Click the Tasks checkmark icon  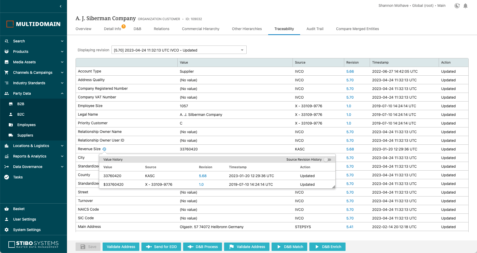(x=7, y=177)
